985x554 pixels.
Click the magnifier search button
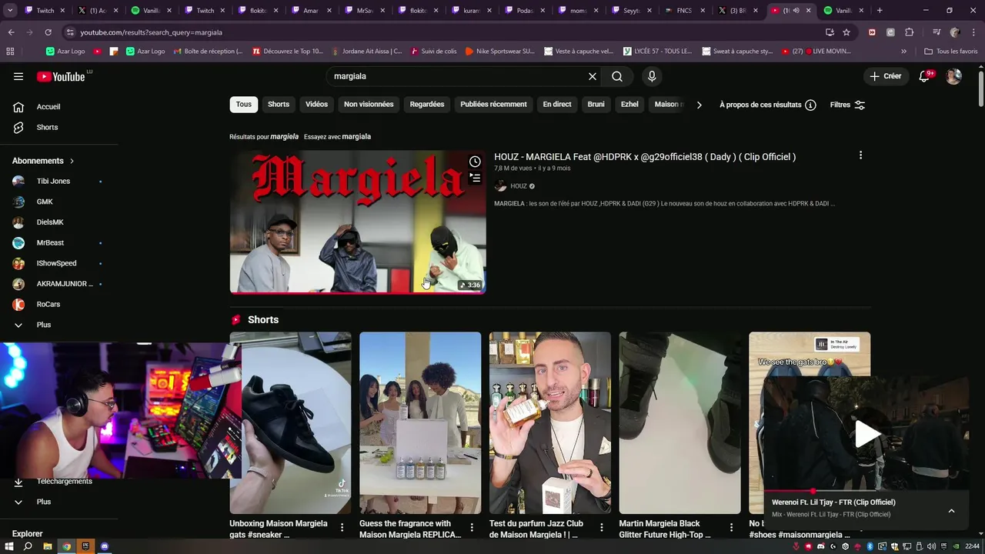click(617, 76)
